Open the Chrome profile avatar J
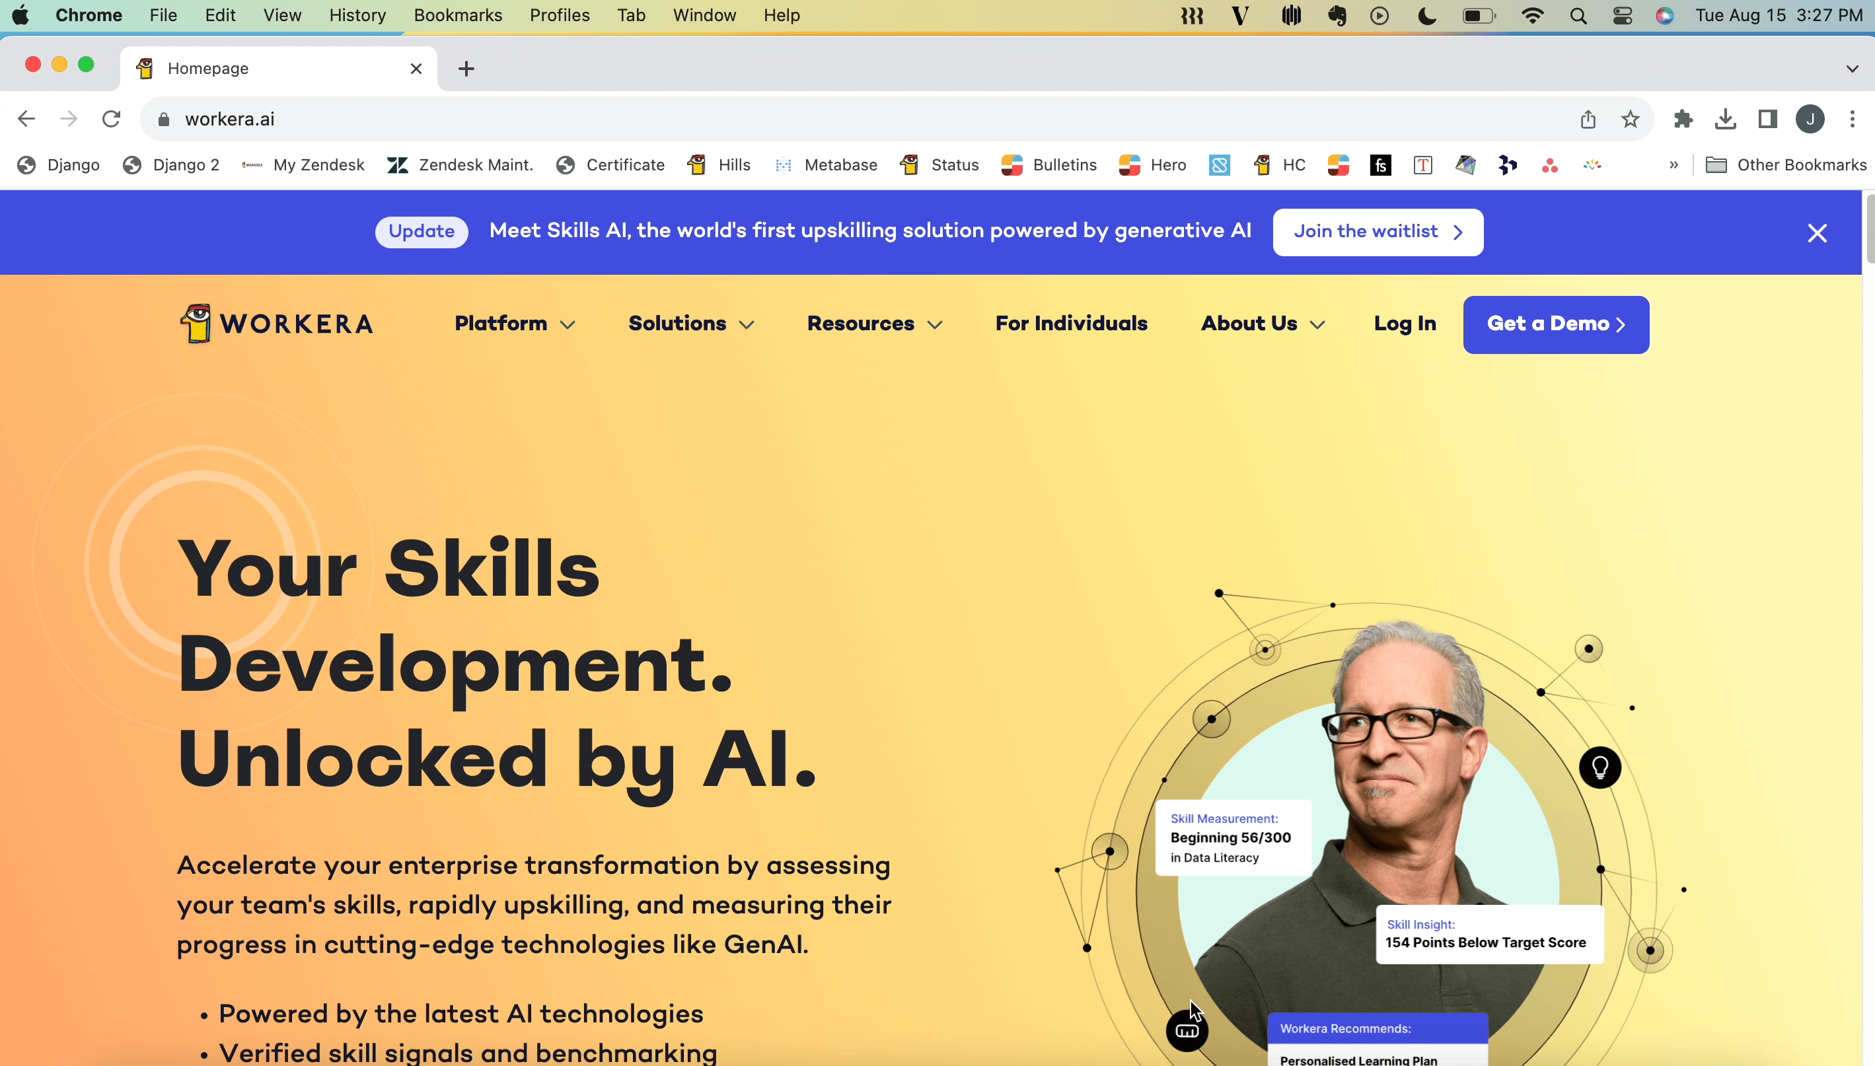This screenshot has height=1066, width=1875. 1810,119
